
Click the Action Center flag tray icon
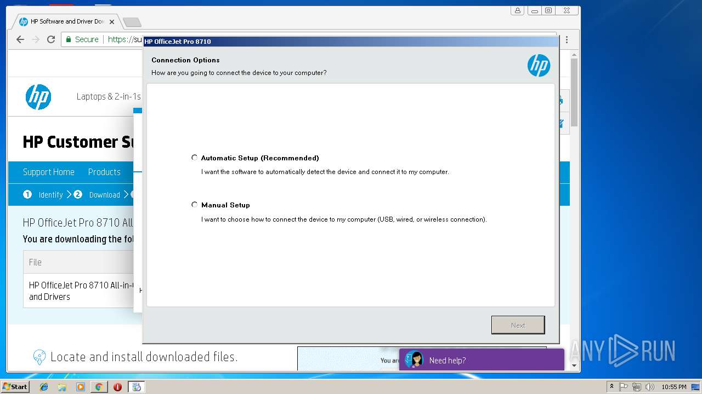tap(624, 387)
